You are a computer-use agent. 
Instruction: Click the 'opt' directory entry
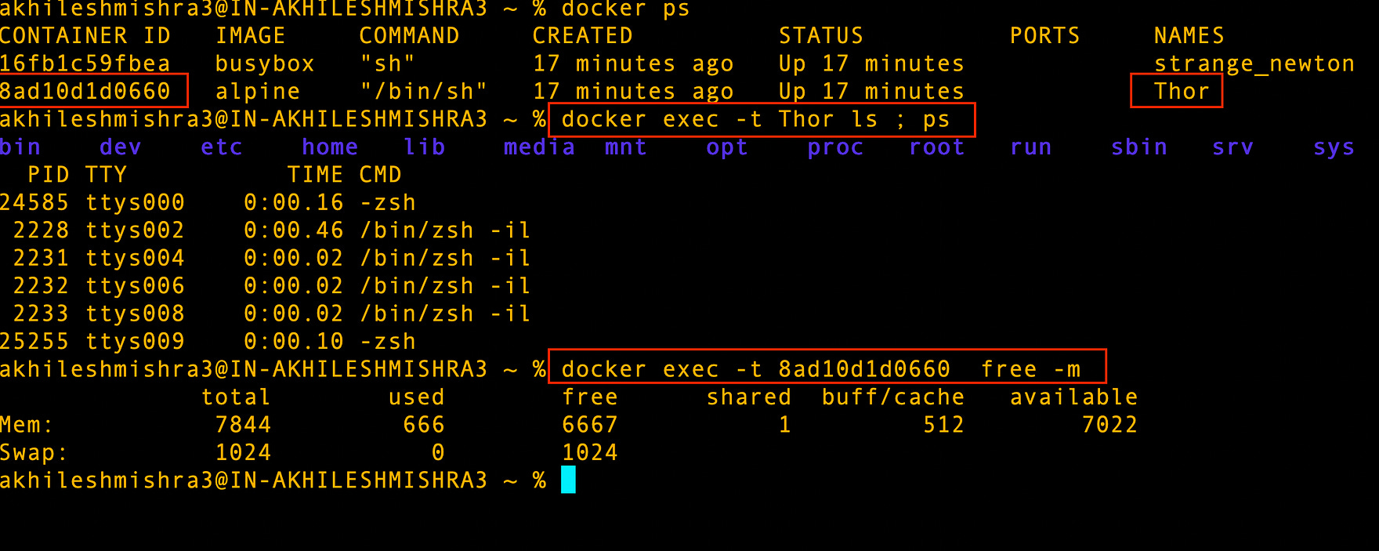(x=727, y=147)
